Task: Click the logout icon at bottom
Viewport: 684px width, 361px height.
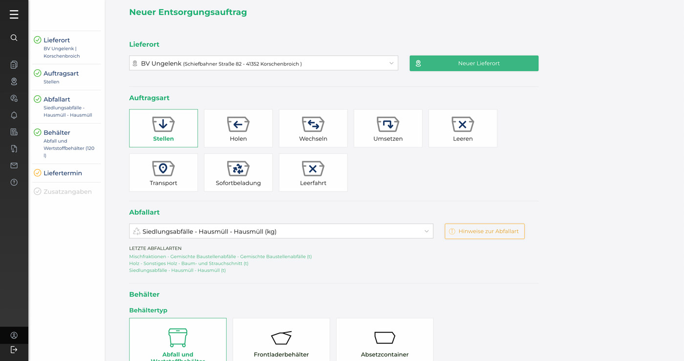Action: click(x=14, y=350)
